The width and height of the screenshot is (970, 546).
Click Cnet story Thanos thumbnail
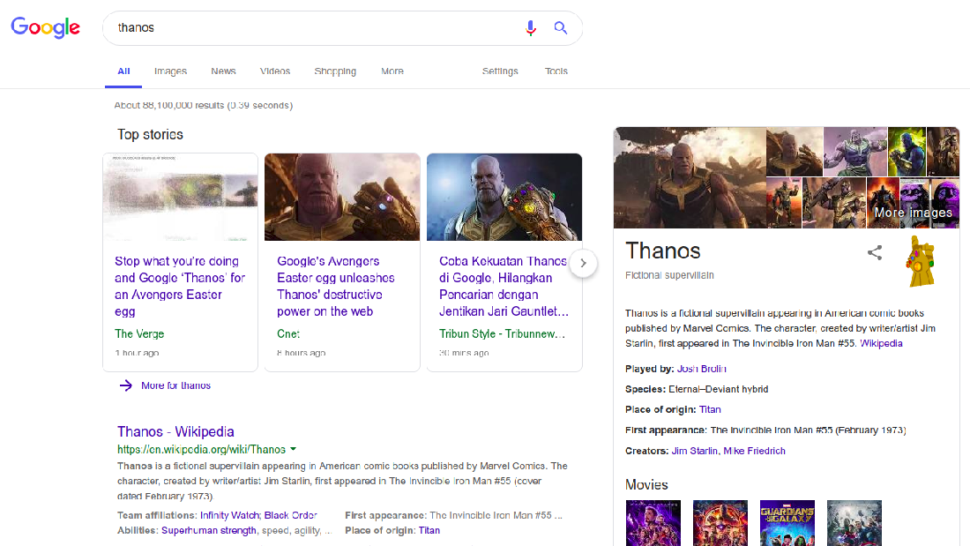pos(342,198)
